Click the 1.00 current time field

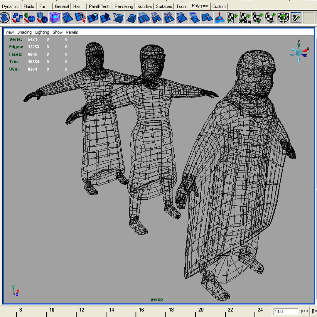[286, 311]
